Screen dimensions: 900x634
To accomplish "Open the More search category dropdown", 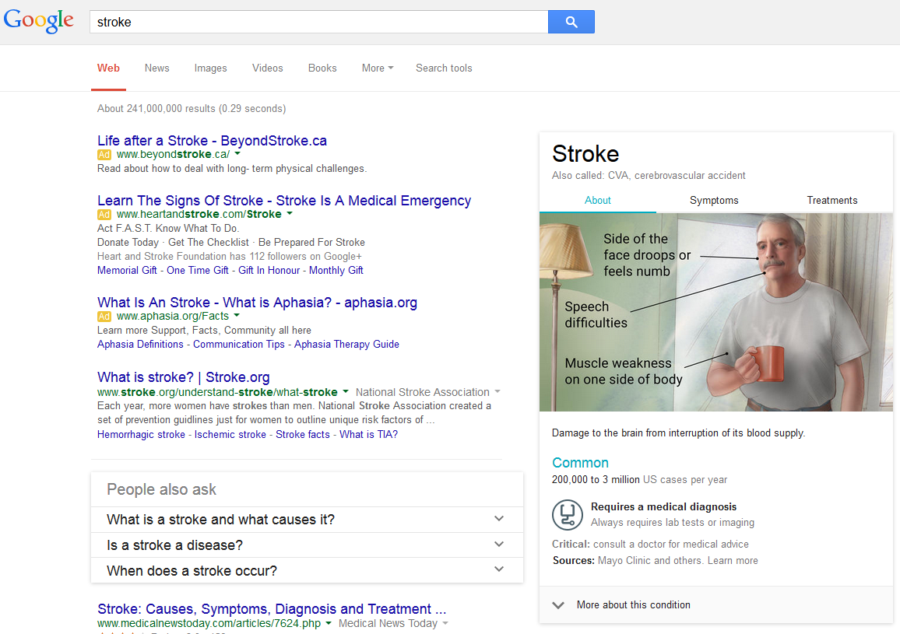I will click(x=377, y=68).
